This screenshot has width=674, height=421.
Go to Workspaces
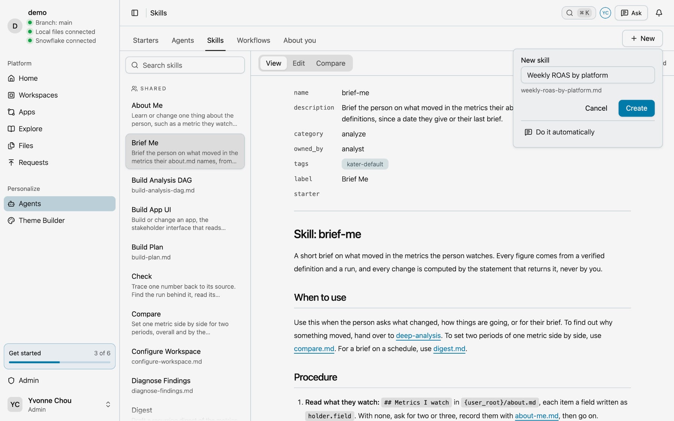[x=60, y=95]
